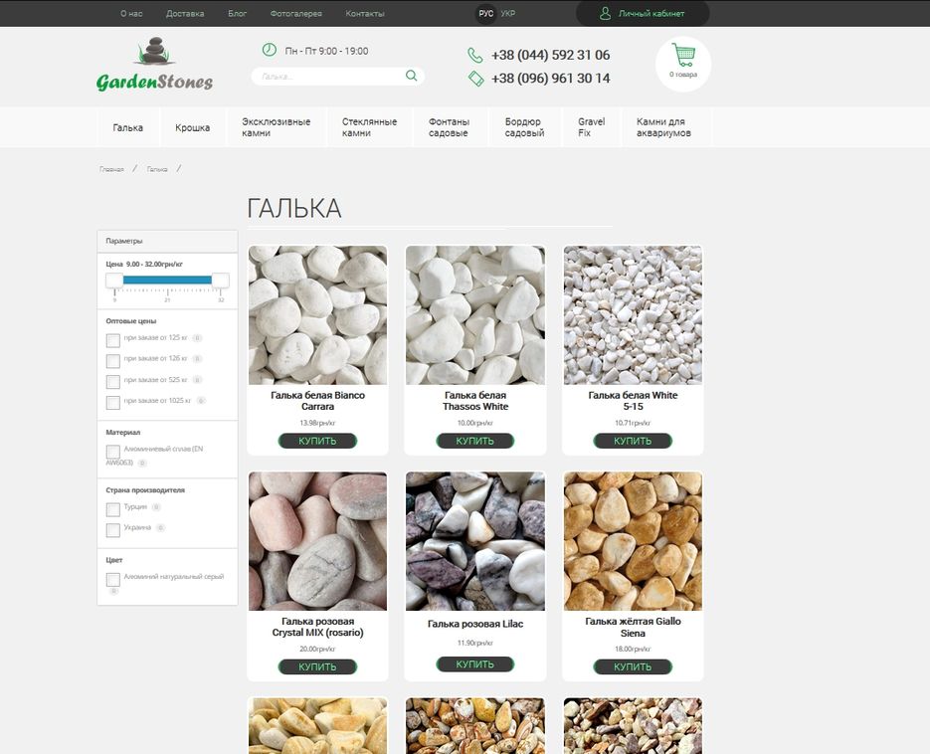
Task: Open the 'О нас' page
Action: pos(131,14)
